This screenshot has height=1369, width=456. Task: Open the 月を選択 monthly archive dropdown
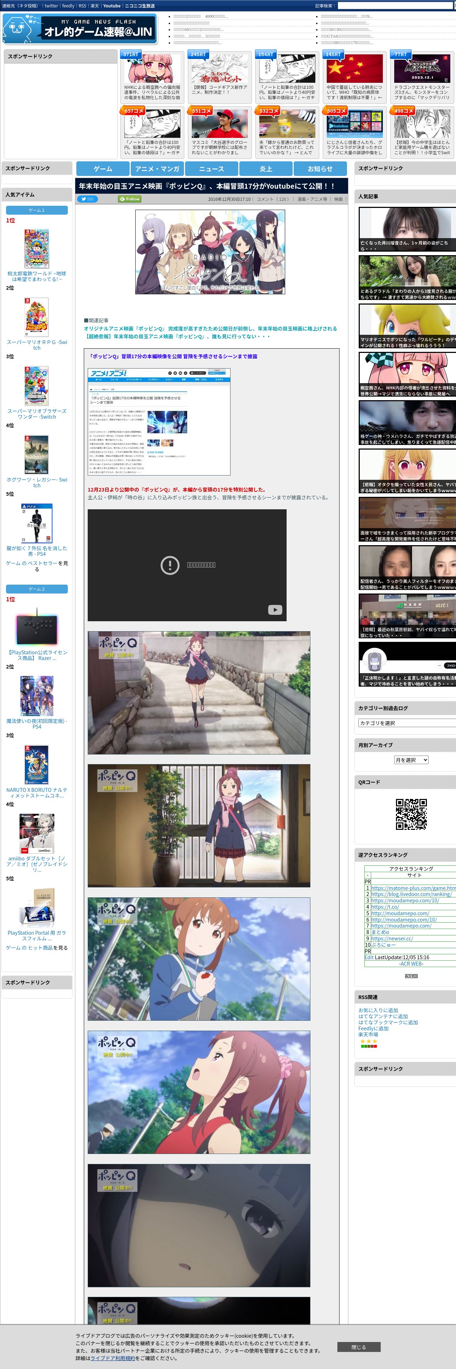(411, 760)
